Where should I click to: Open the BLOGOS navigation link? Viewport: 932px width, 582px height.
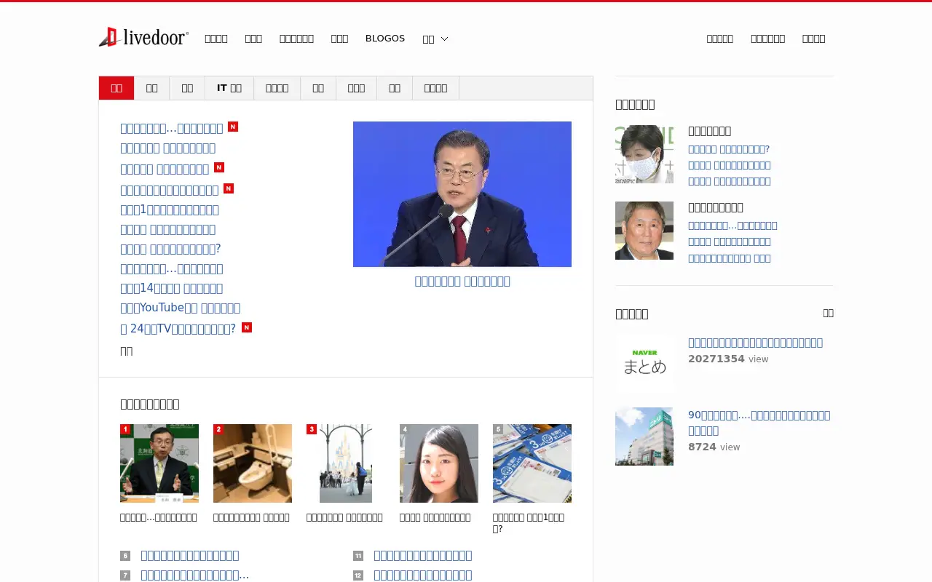385,39
